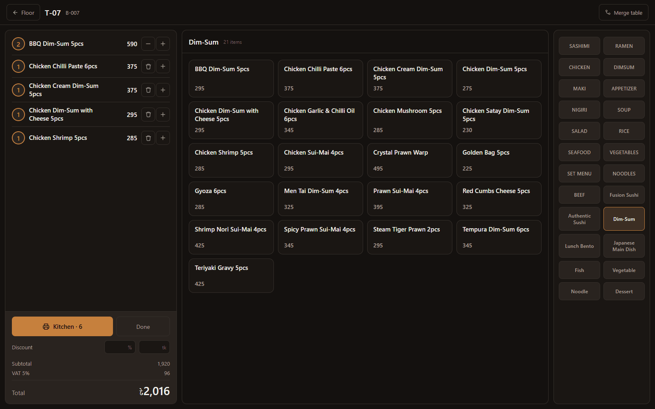
Task: Go back to Floor view
Action: tap(23, 13)
